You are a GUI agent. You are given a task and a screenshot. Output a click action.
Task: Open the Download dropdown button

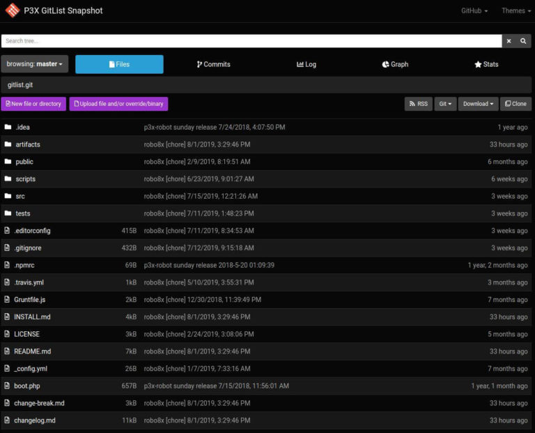[478, 104]
